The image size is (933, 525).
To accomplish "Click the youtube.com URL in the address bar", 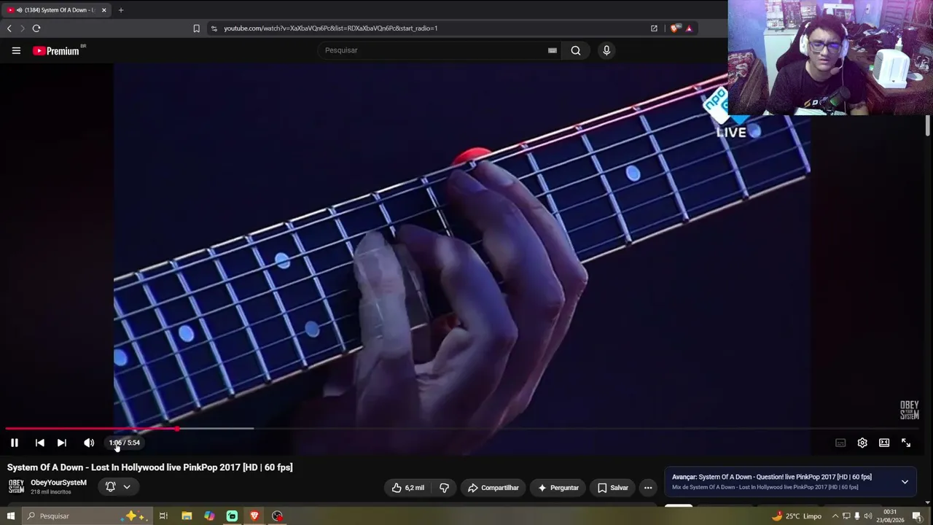I will click(331, 28).
